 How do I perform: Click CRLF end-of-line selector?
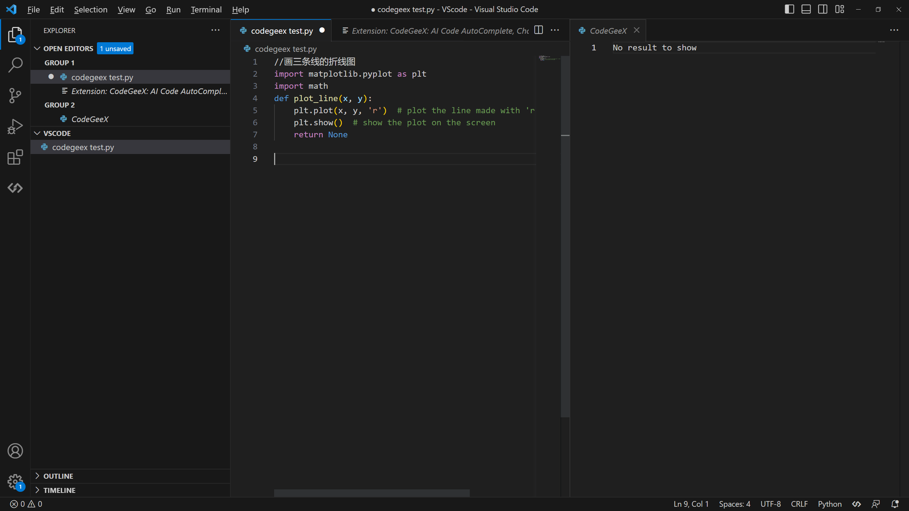coord(799,504)
